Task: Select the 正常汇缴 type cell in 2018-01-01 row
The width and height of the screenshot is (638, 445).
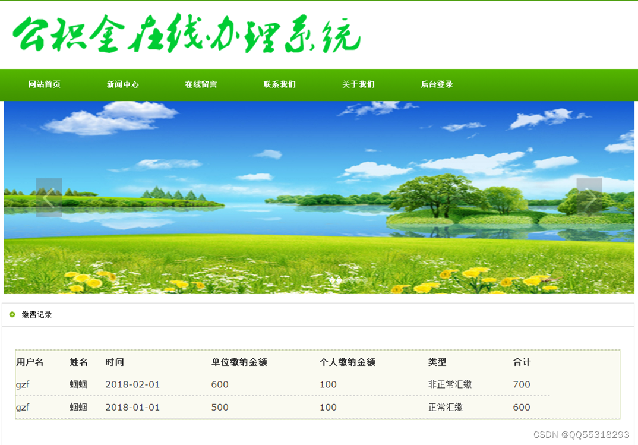Action: [445, 407]
